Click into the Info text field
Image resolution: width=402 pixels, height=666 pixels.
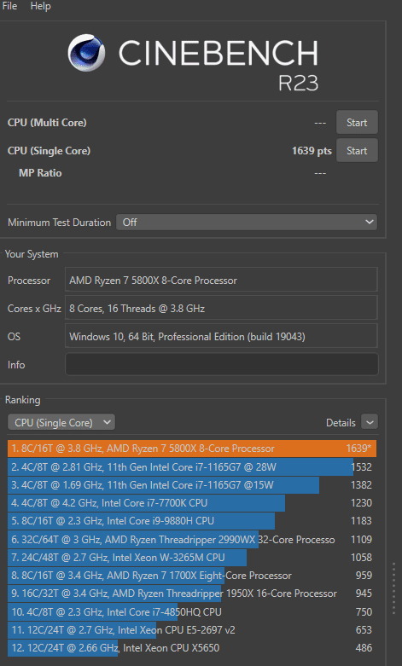(221, 364)
